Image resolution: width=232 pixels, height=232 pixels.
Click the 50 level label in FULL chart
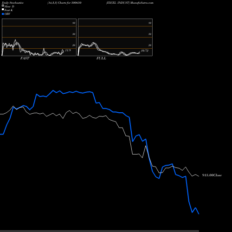[x=150, y=34]
